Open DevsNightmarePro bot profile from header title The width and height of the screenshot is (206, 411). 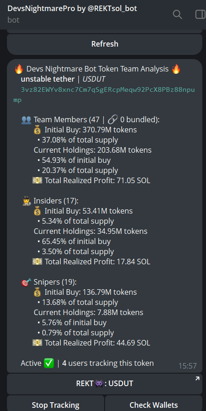click(x=72, y=8)
